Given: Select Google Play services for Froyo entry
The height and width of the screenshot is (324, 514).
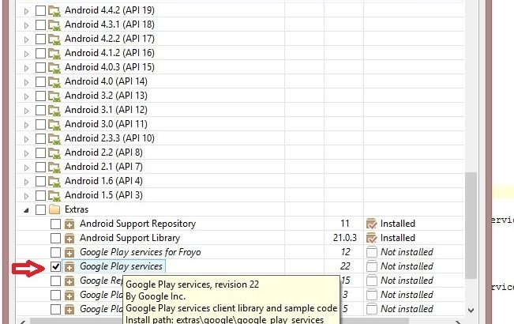Looking at the screenshot, I should (140, 252).
